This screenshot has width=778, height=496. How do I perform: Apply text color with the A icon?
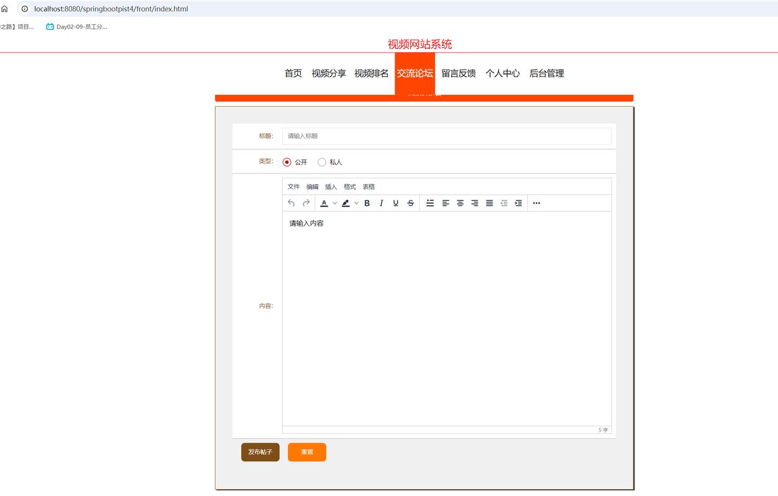[x=324, y=203]
